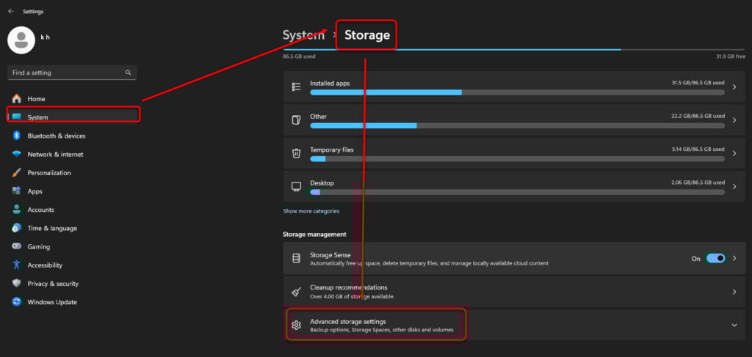Viewport: 752px width, 357px height.
Task: Click the 3.14 GB/86.5 GB used value
Action: (698, 150)
